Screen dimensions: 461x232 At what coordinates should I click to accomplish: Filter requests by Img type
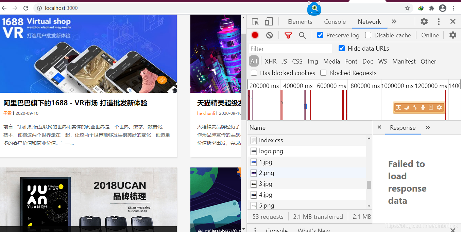coord(313,61)
